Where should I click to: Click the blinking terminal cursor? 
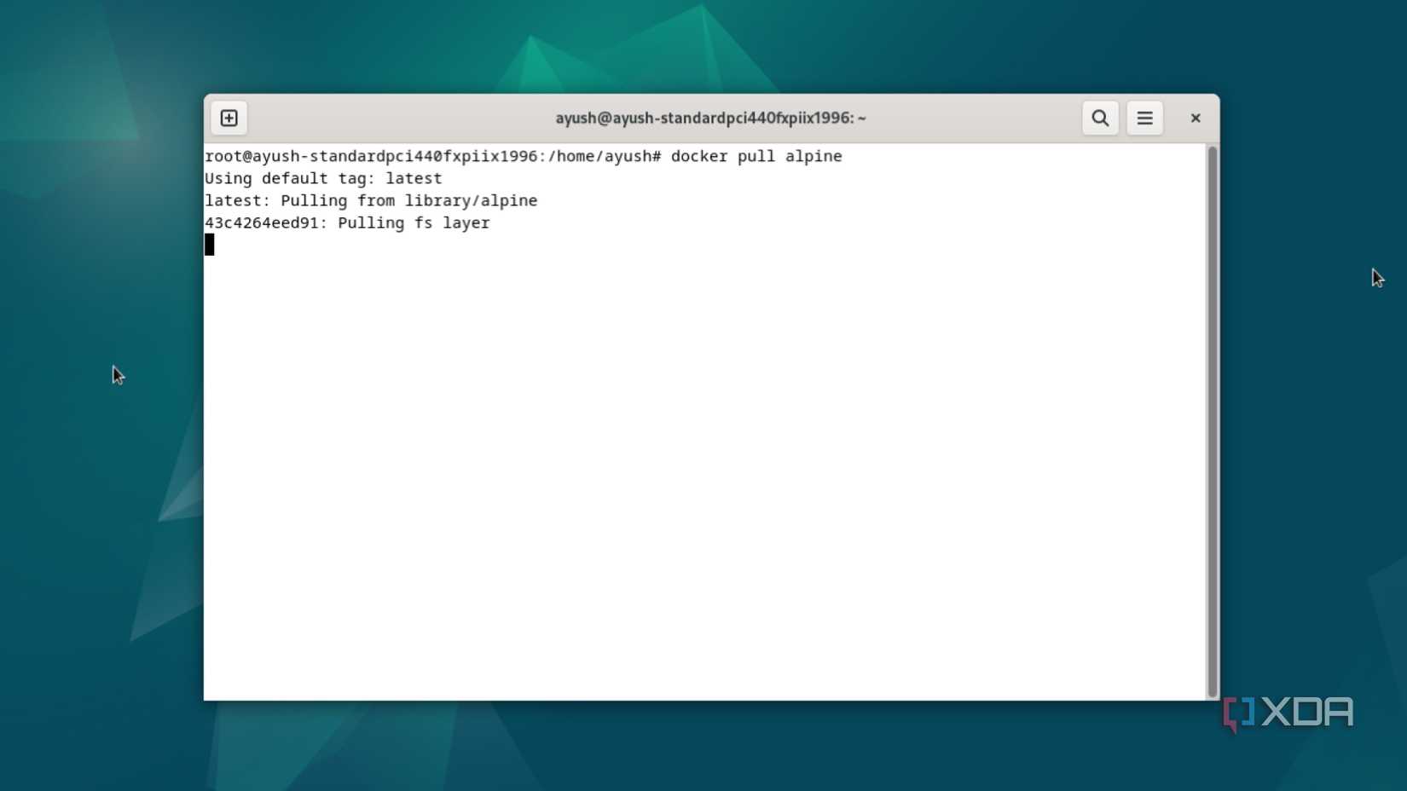coord(209,245)
